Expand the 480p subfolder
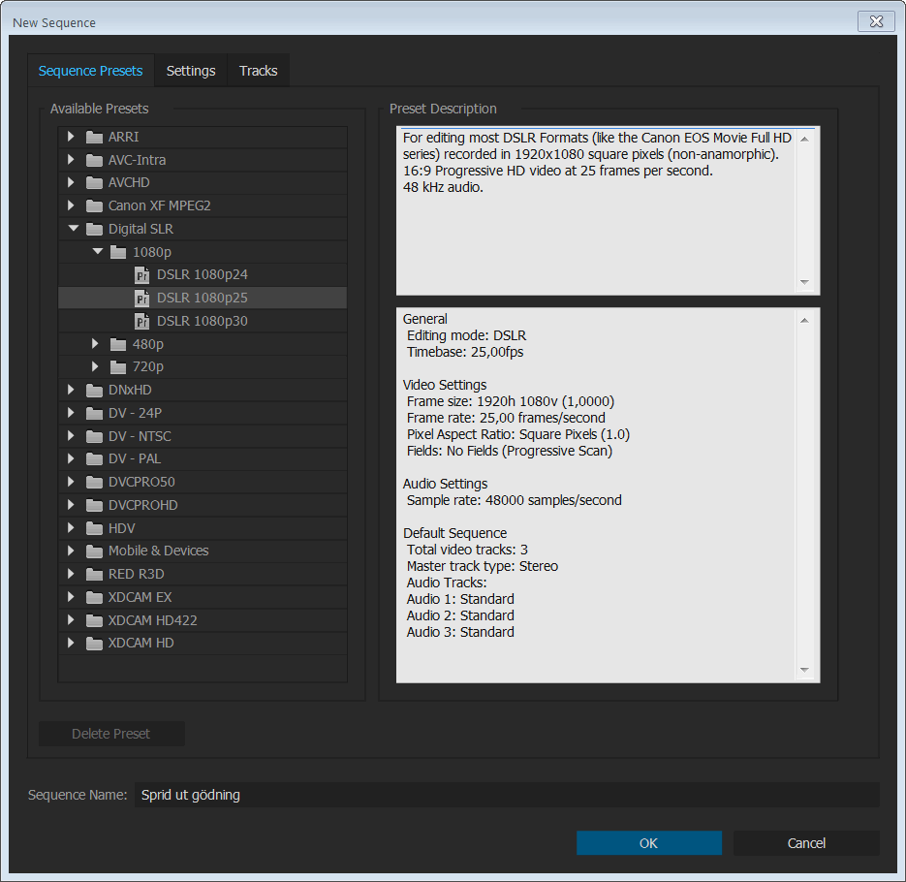The image size is (906, 882). pyautogui.click(x=96, y=344)
